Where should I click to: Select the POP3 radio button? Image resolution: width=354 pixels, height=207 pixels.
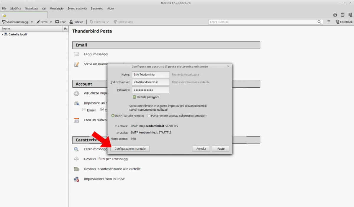[x=149, y=116]
